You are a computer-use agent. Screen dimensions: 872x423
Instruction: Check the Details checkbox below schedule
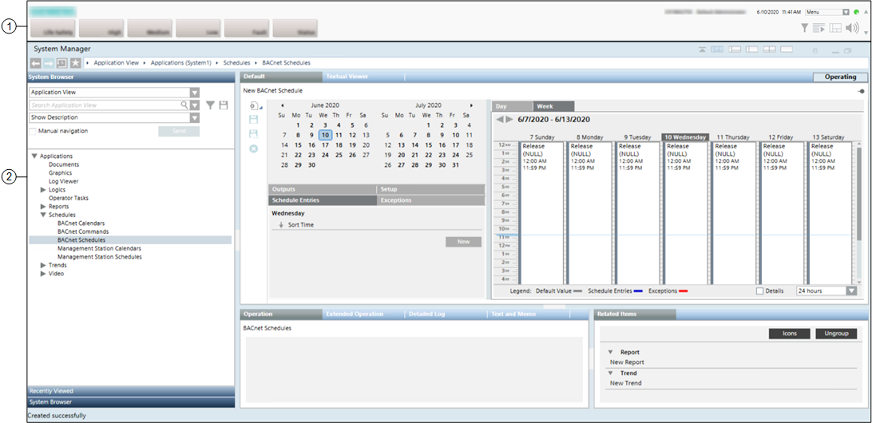(x=760, y=291)
